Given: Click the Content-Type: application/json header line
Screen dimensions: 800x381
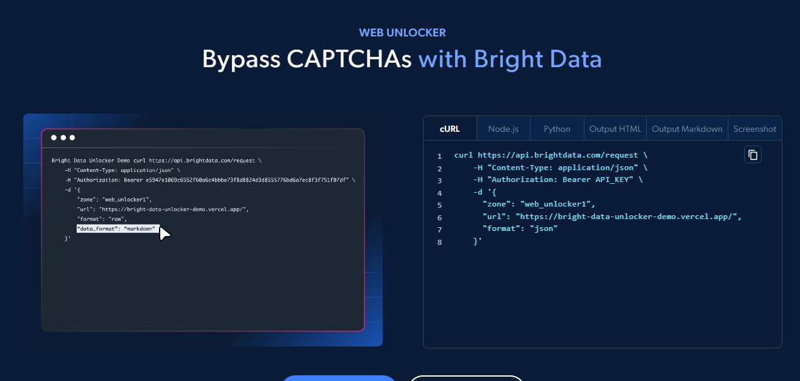Looking at the screenshot, I should [x=561, y=167].
